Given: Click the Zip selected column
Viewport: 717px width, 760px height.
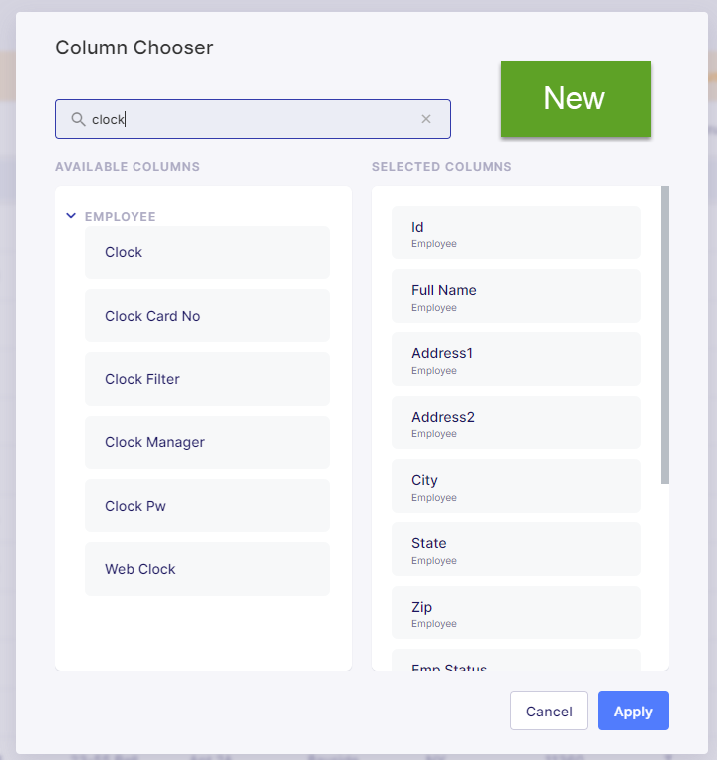Looking at the screenshot, I should point(516,613).
